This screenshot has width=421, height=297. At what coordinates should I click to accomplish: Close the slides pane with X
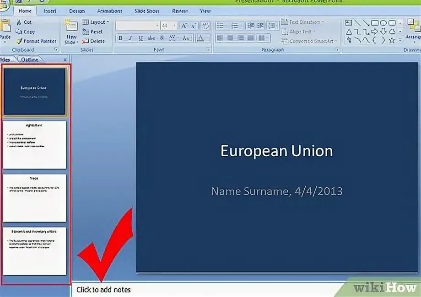65,60
